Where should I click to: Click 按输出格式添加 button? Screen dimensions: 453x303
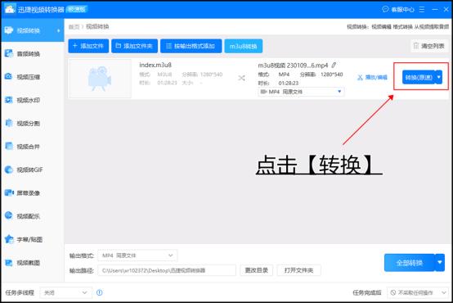(191, 46)
